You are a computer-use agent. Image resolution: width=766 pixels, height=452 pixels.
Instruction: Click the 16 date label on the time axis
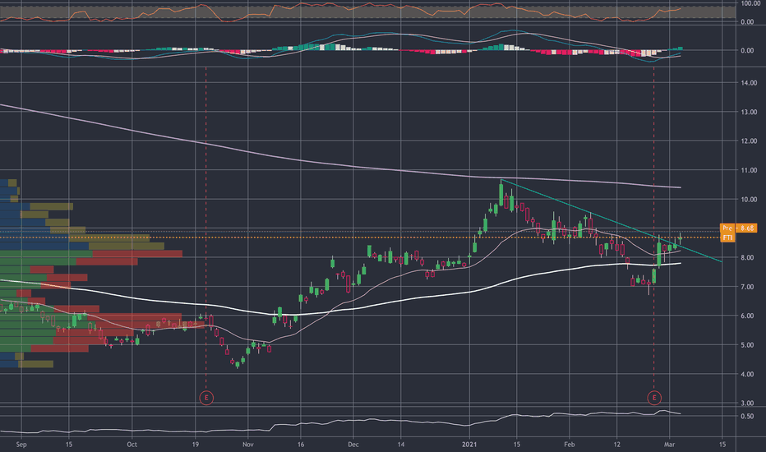pos(301,445)
